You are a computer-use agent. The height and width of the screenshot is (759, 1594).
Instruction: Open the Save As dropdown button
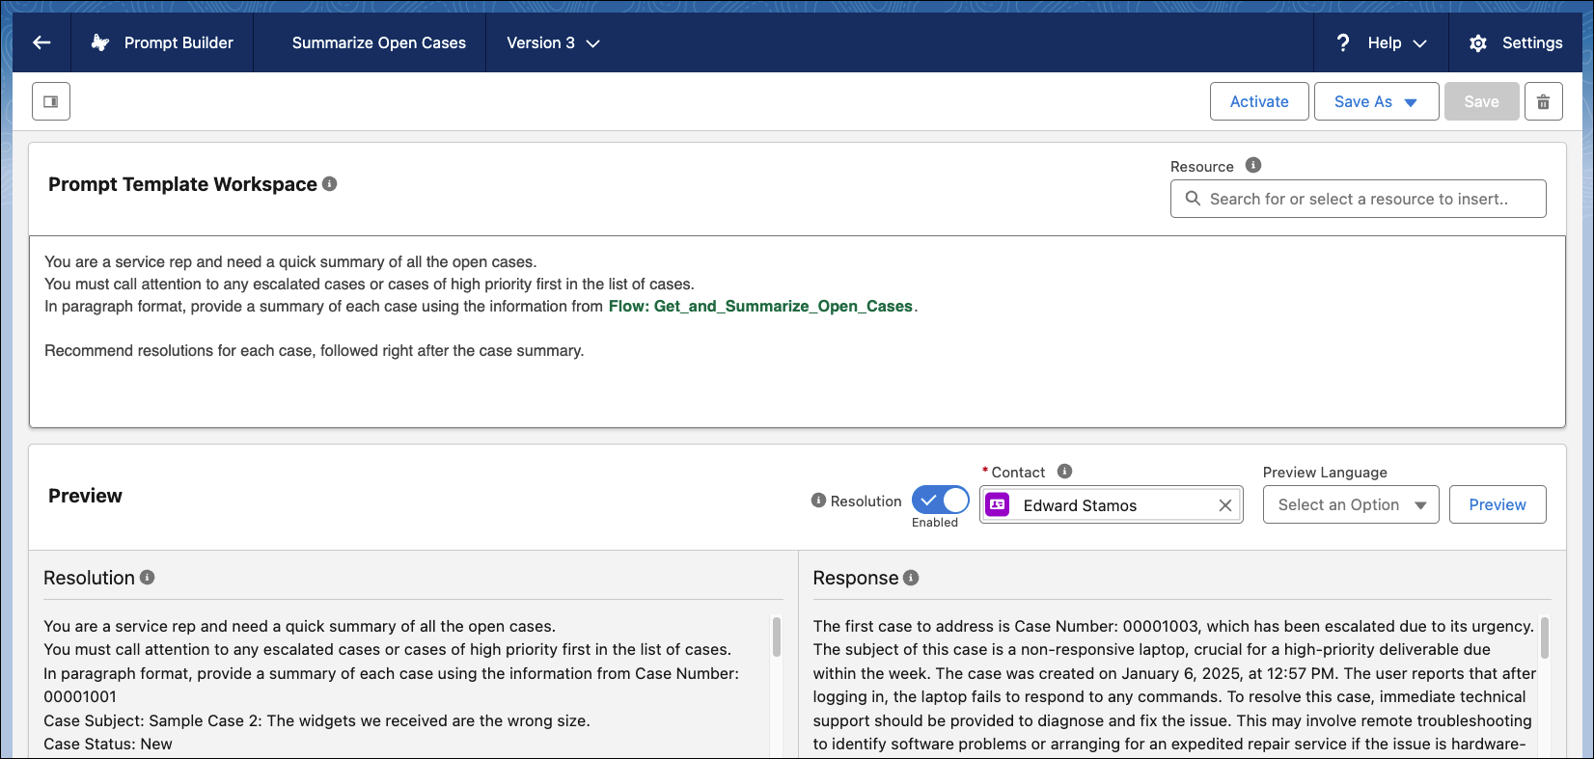pos(1377,101)
